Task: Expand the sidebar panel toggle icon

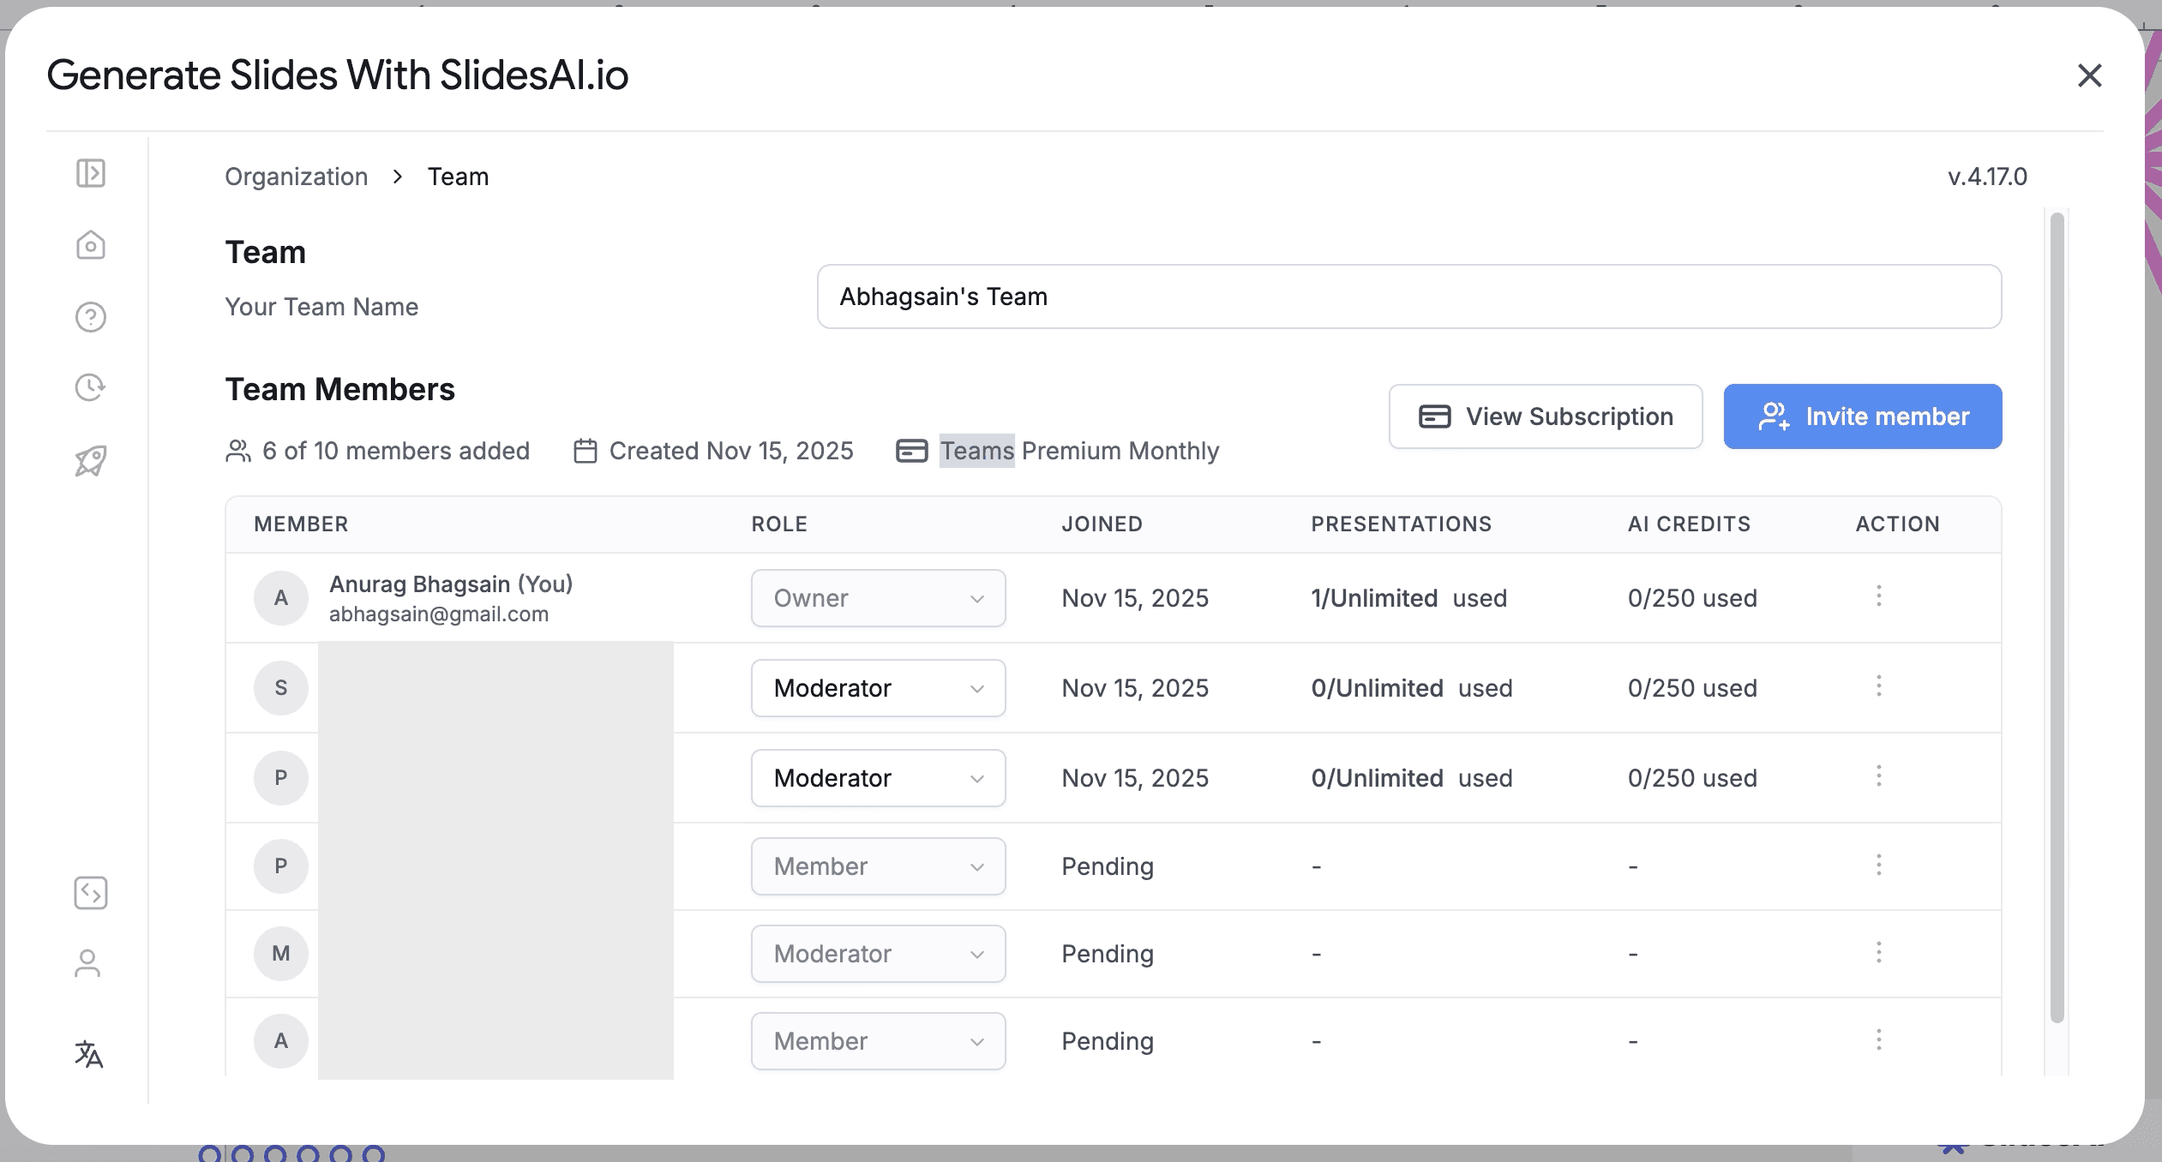Action: tap(90, 173)
